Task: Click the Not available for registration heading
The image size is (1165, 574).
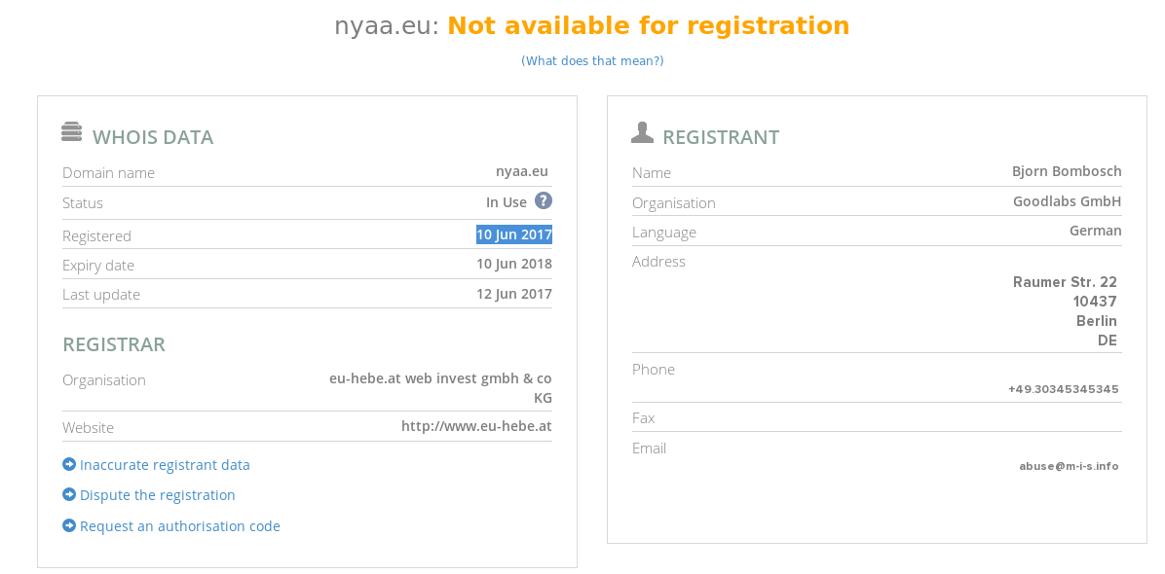Action: (649, 26)
